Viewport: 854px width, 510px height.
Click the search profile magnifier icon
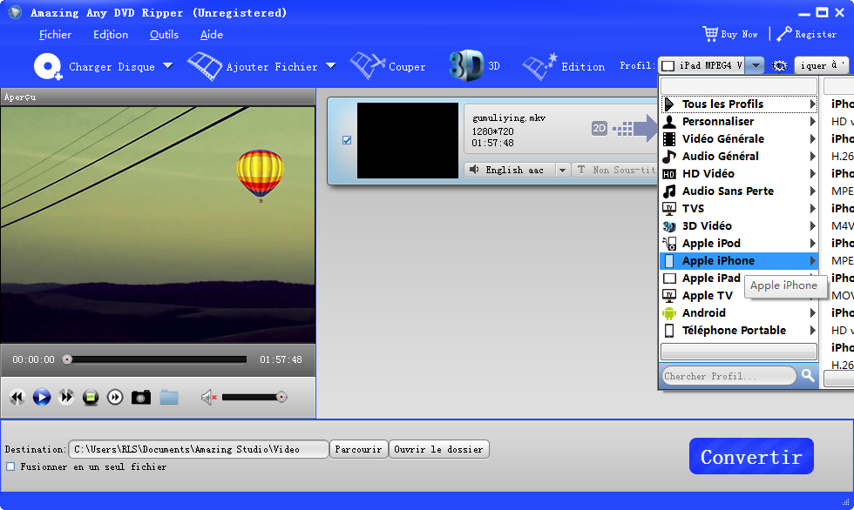(x=809, y=375)
